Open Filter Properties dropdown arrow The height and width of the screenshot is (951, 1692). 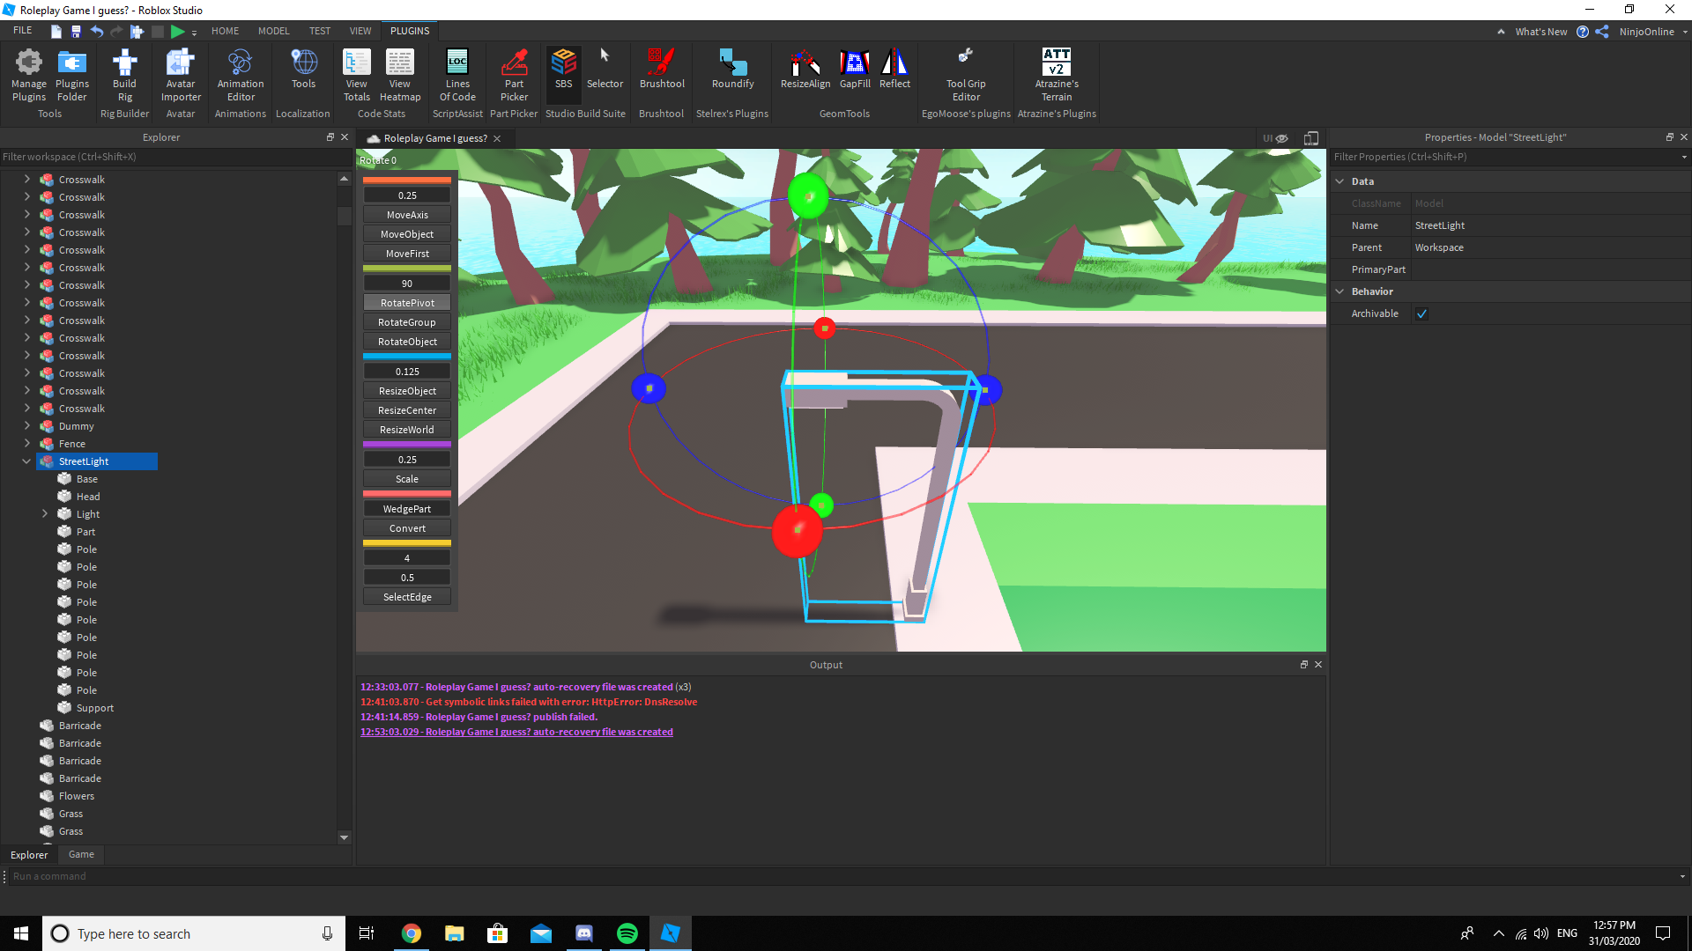pyautogui.click(x=1684, y=157)
